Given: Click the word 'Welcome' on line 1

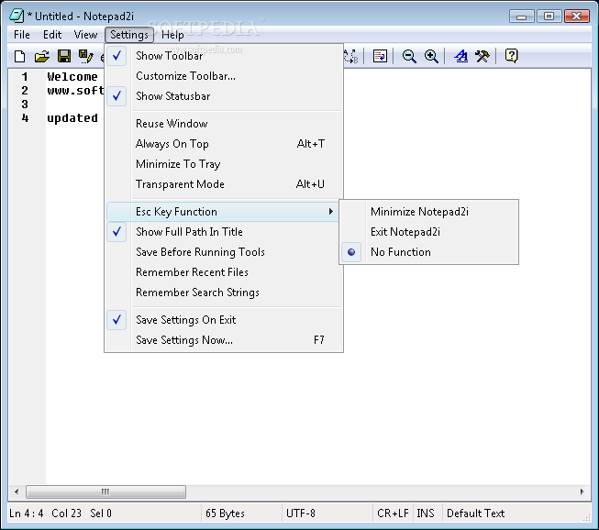Looking at the screenshot, I should click(72, 77).
